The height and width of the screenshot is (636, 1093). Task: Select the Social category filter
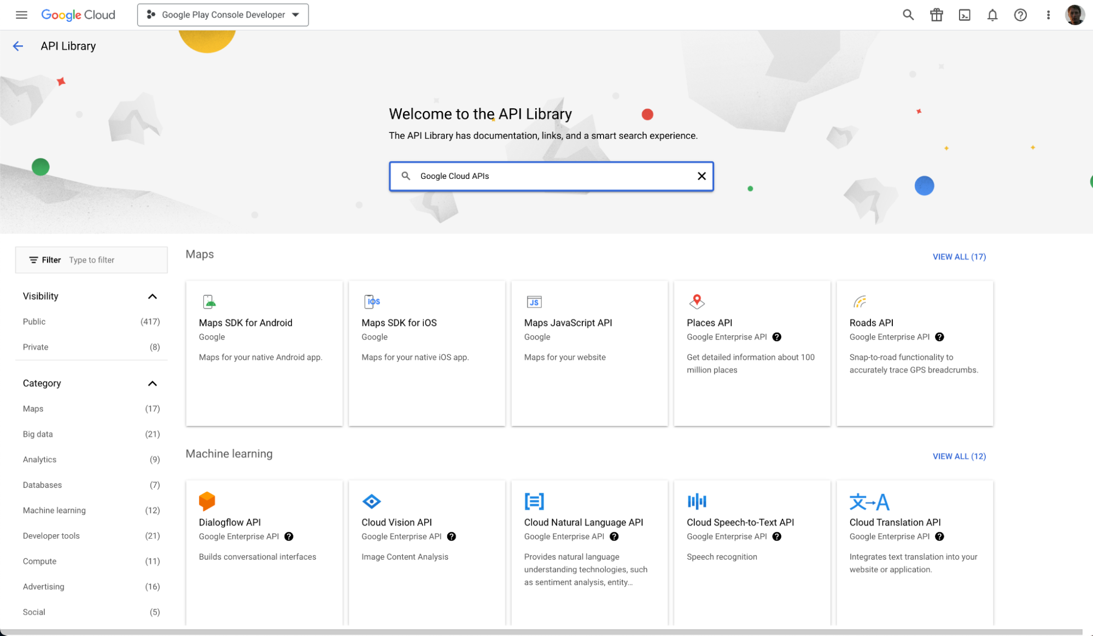(x=91, y=612)
